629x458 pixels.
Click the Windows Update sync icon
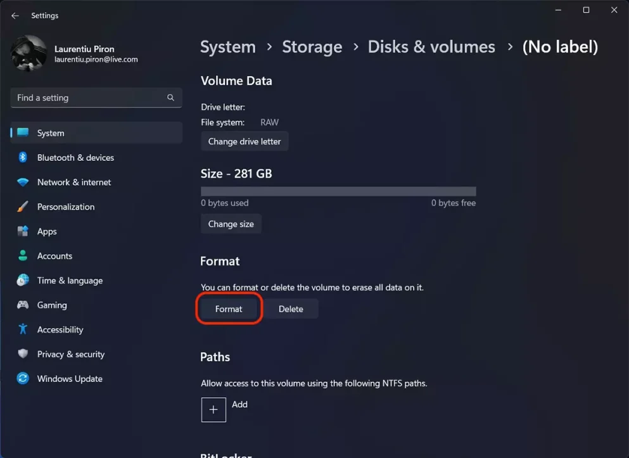click(x=23, y=379)
